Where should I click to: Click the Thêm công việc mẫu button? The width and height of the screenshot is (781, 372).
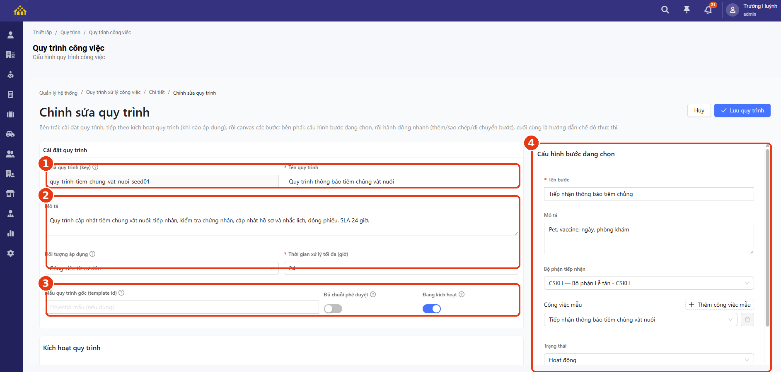[720, 305]
